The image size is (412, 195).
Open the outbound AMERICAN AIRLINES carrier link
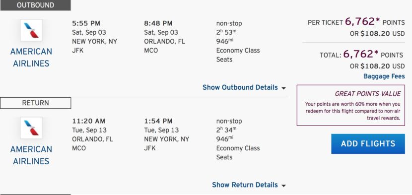click(31, 57)
